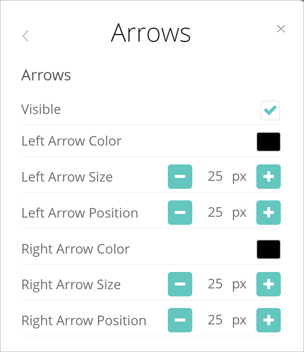Screen dimensions: 304x352
Task: Click the Right Arrow Color label
Action: coord(75,249)
